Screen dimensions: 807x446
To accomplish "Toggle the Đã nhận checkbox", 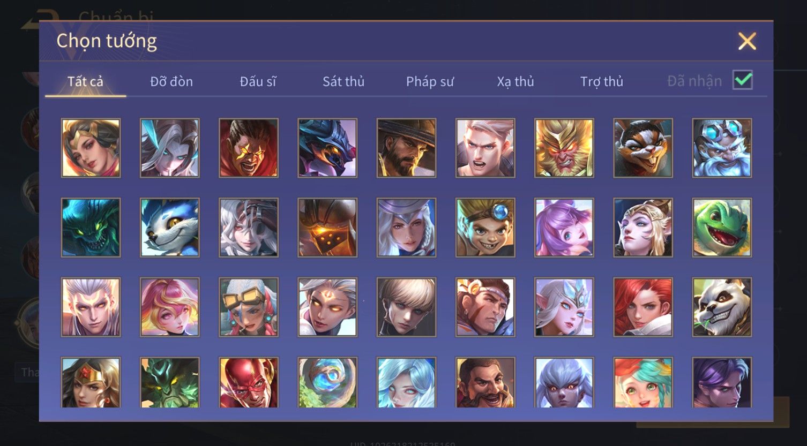I will point(743,80).
